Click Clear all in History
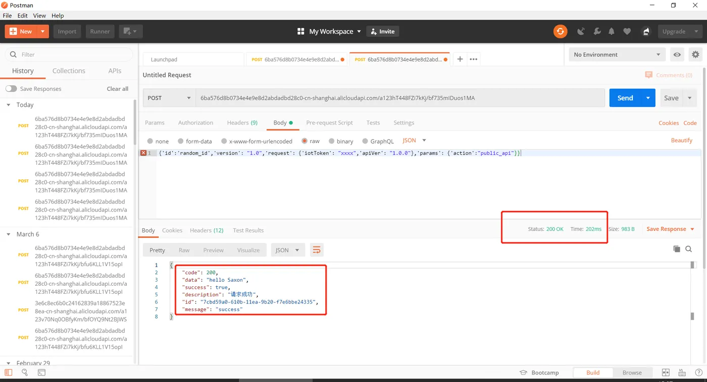Image resolution: width=707 pixels, height=382 pixels. 118,89
